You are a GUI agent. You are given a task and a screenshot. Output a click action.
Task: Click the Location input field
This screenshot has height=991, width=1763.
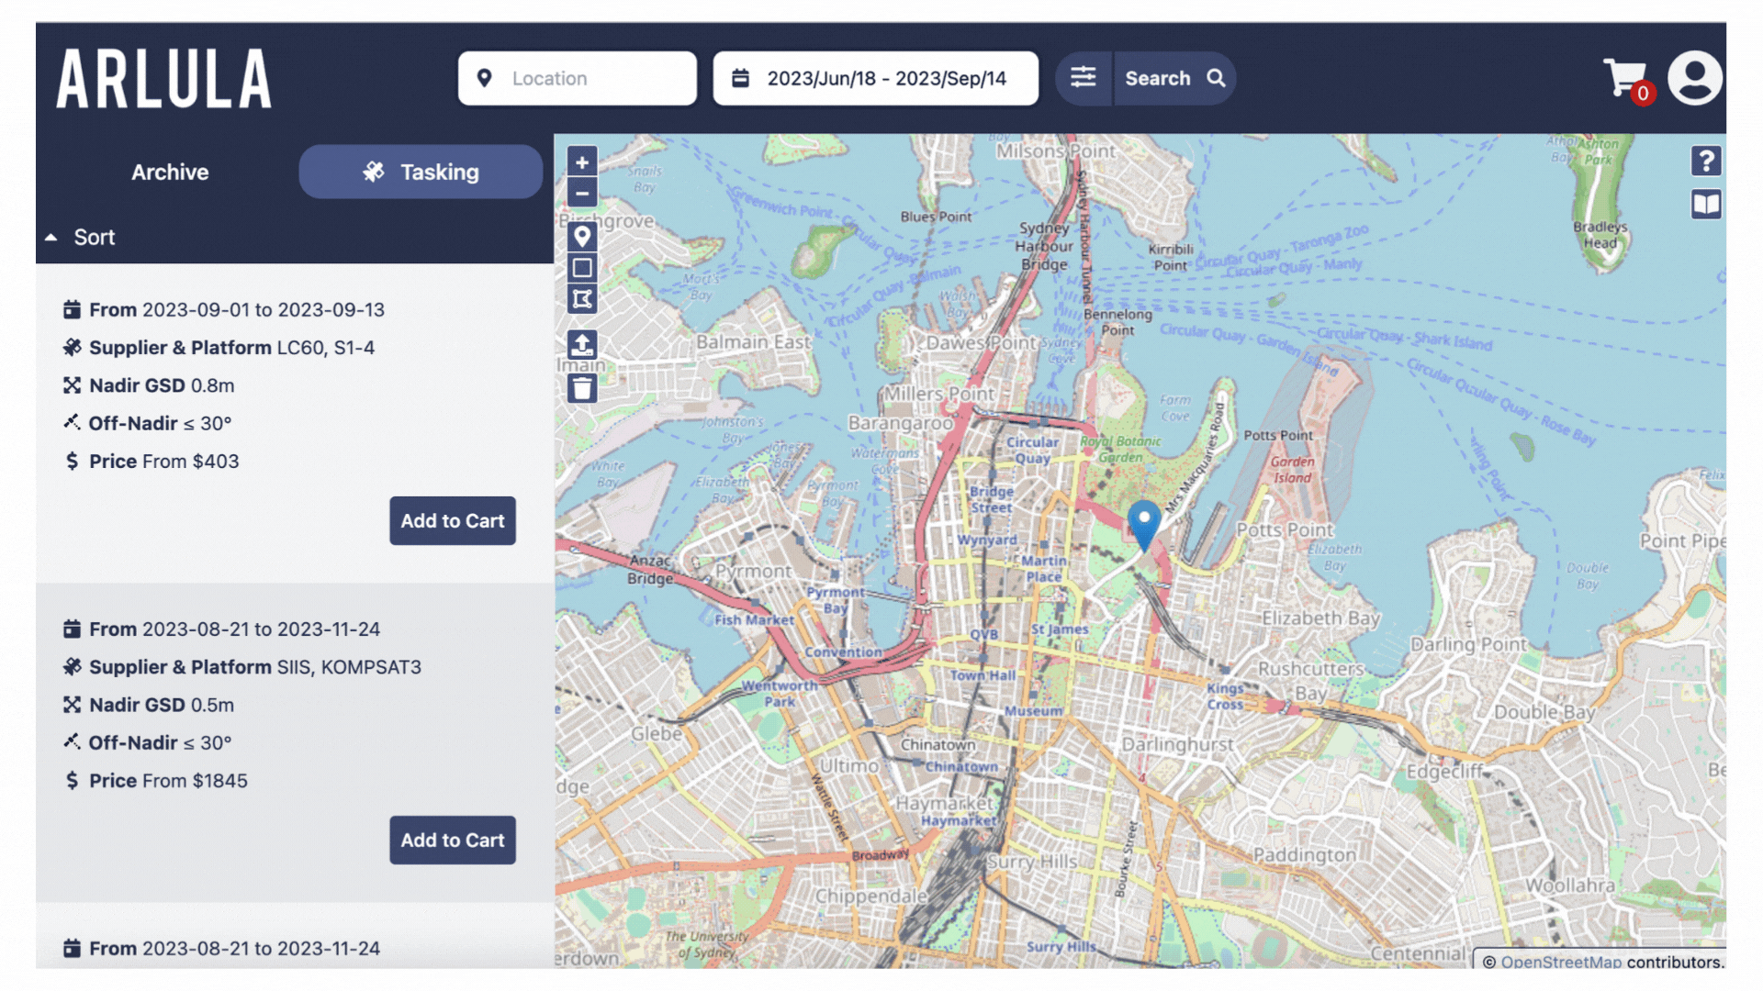click(578, 78)
